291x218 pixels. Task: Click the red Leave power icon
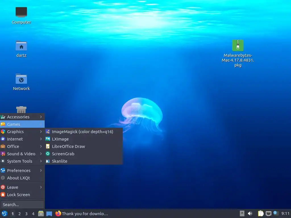click(3, 187)
